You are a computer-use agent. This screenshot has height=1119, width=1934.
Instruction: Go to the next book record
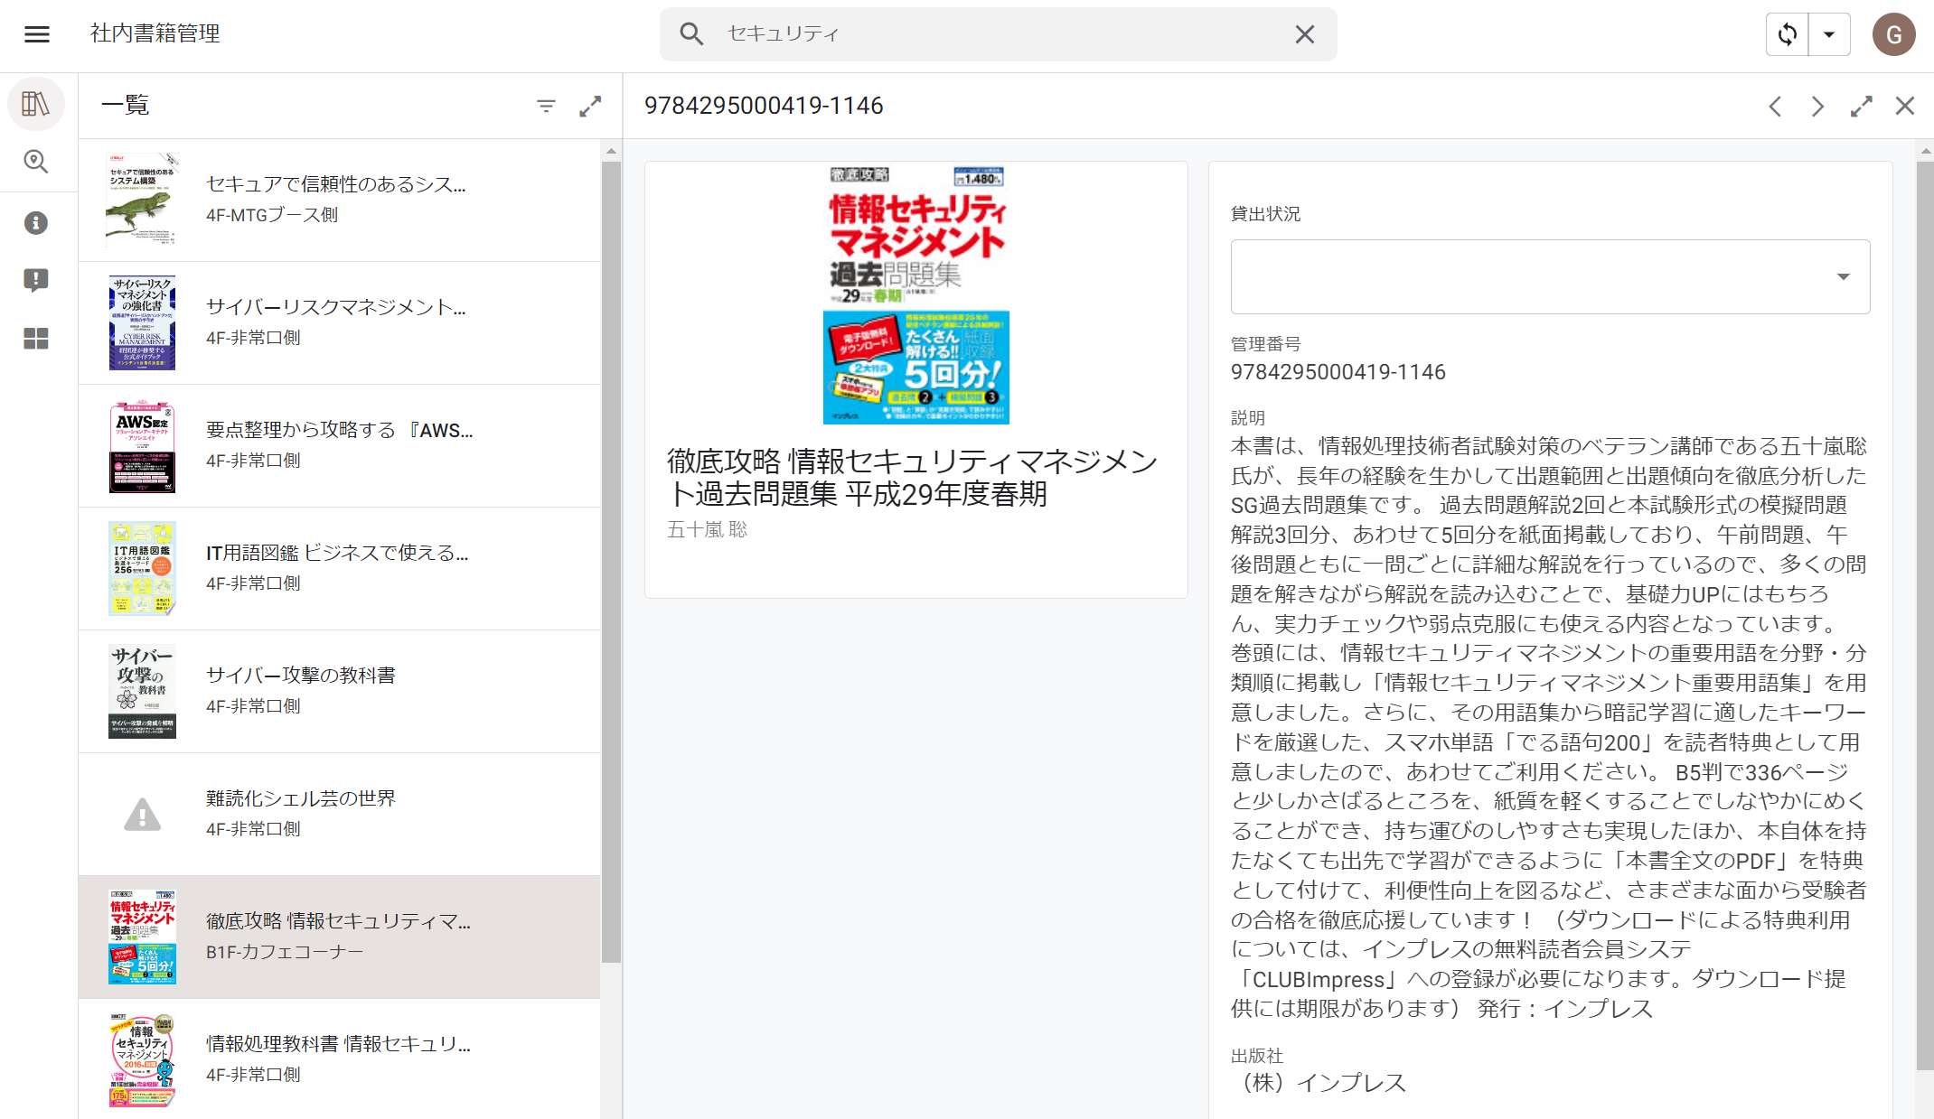[x=1817, y=107]
